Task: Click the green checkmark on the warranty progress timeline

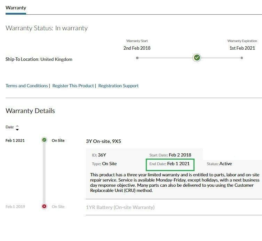Action: tap(197, 58)
